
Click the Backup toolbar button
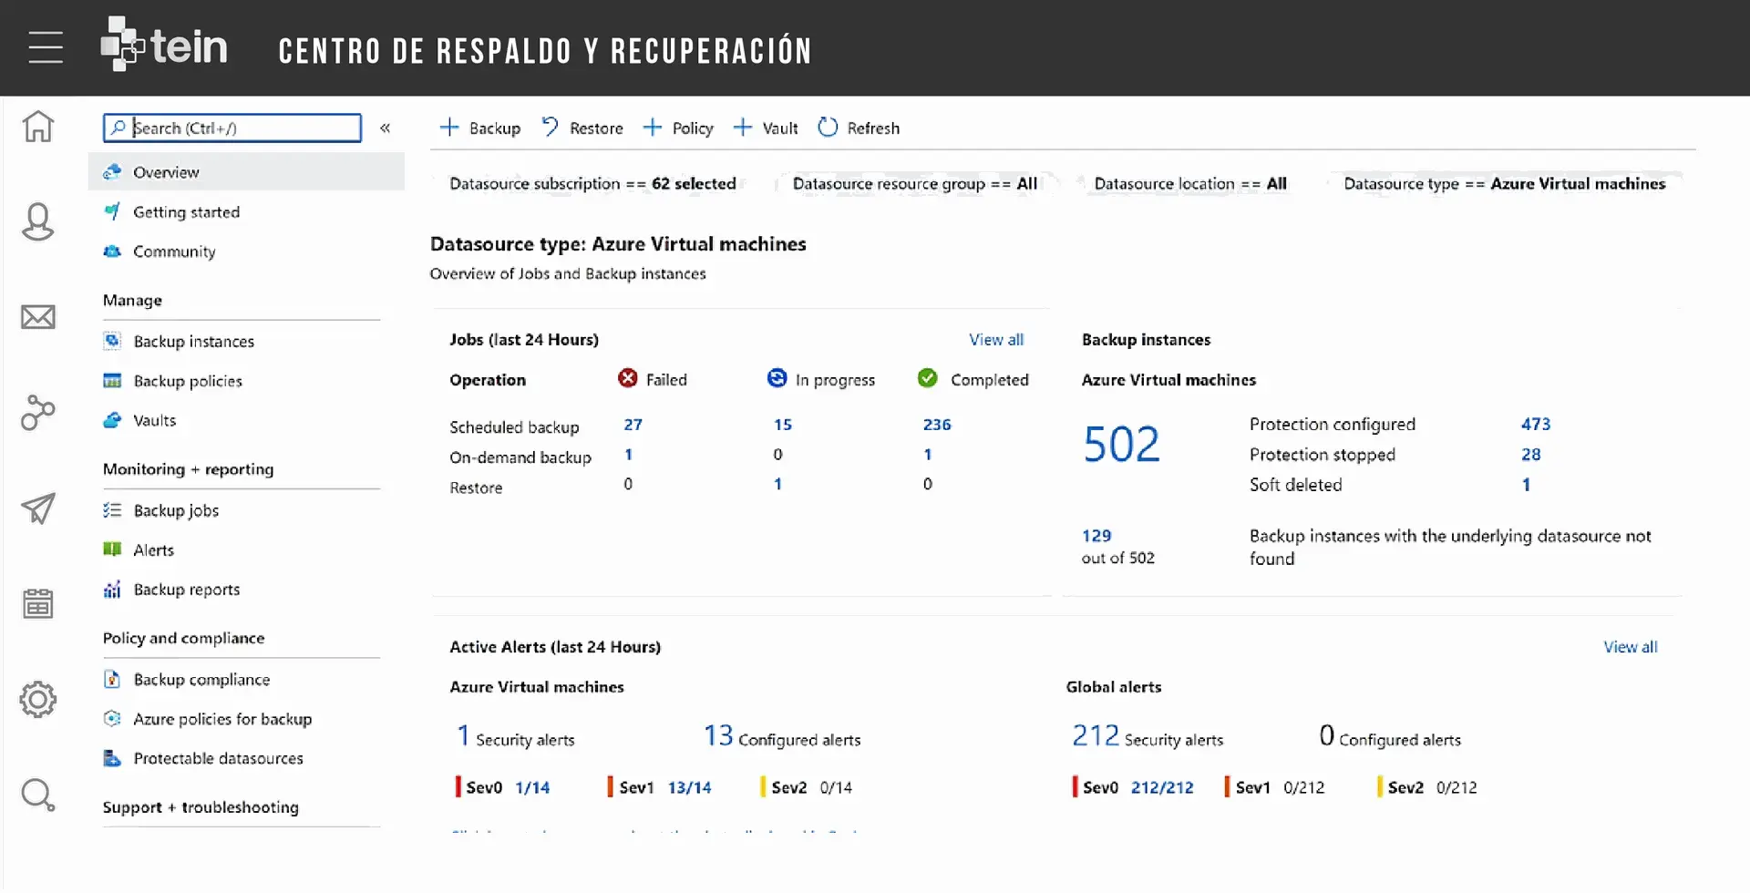[x=480, y=128]
